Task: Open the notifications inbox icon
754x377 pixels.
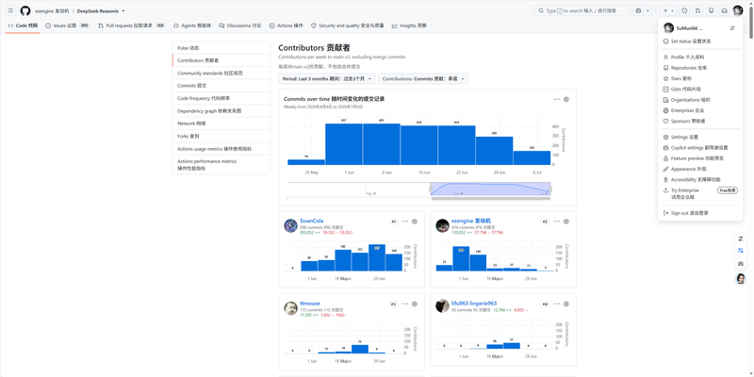Action: click(724, 10)
